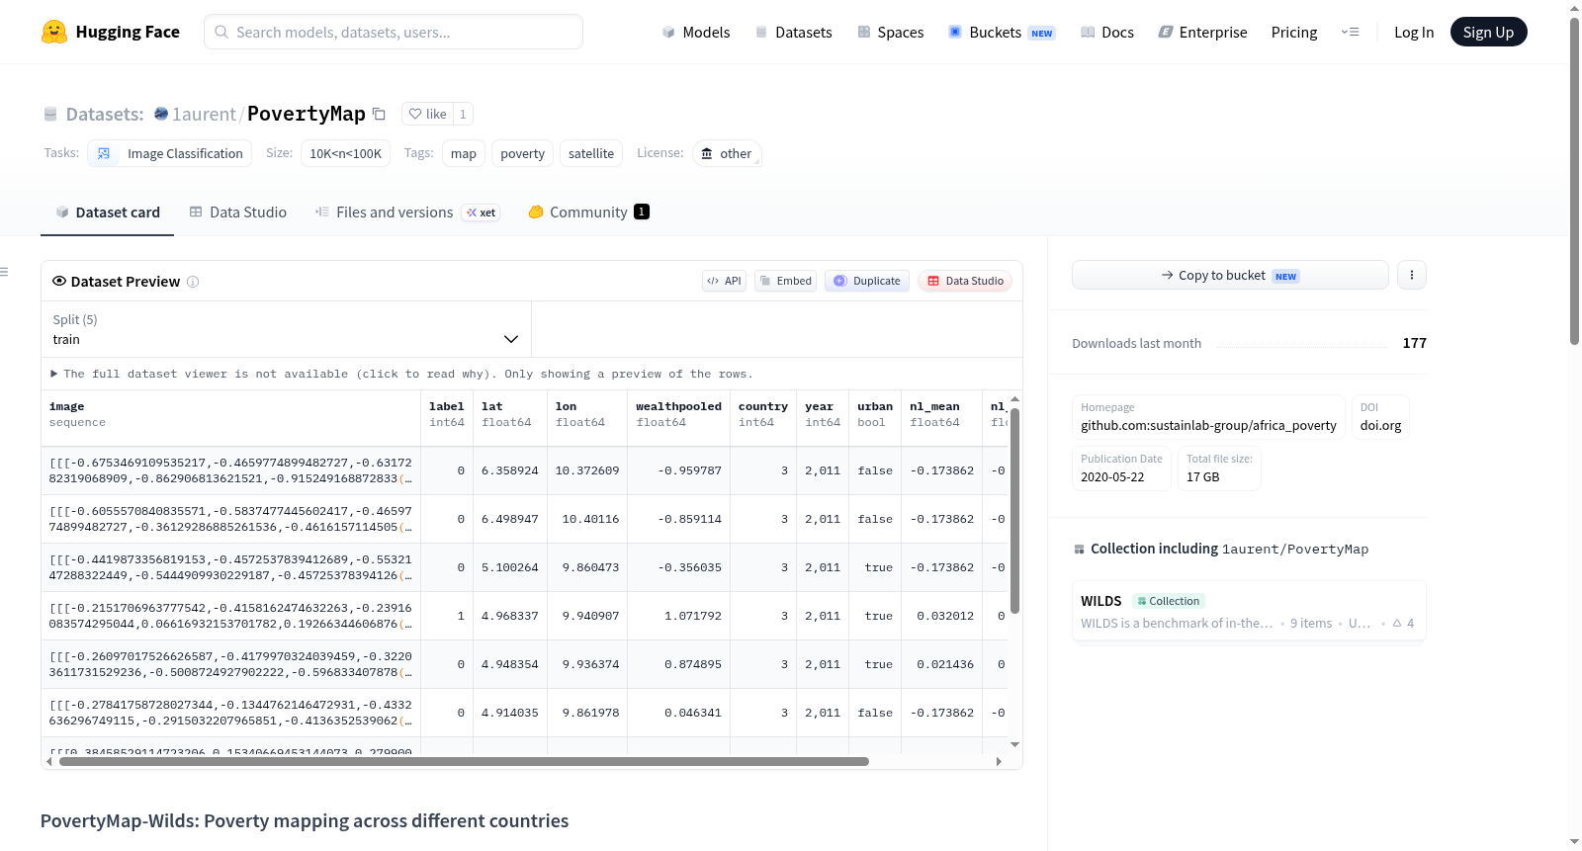Click the horizontal scrollbar of the preview table

464,761
